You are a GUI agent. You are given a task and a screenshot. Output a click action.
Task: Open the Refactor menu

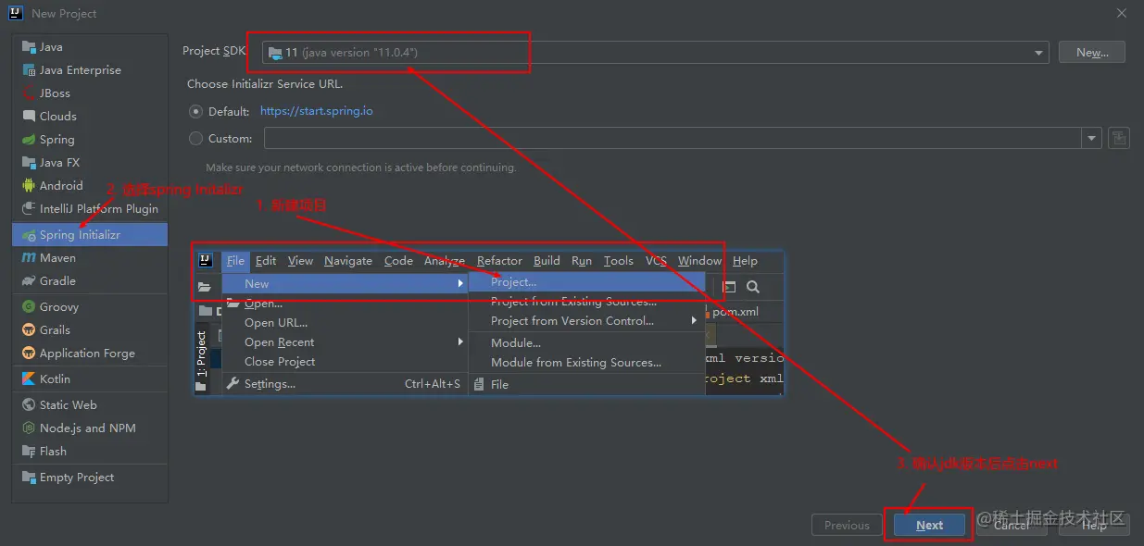click(499, 261)
